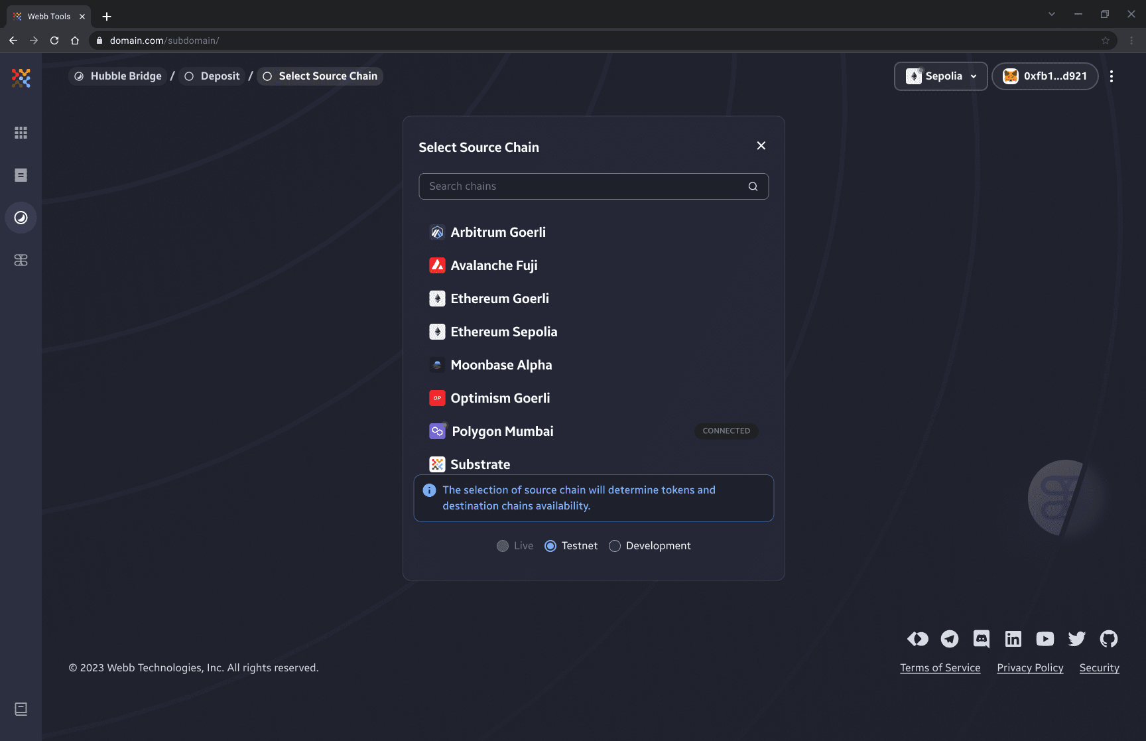Image resolution: width=1146 pixels, height=741 pixels.
Task: Choose Ethereum Goerli chain
Action: click(x=594, y=299)
